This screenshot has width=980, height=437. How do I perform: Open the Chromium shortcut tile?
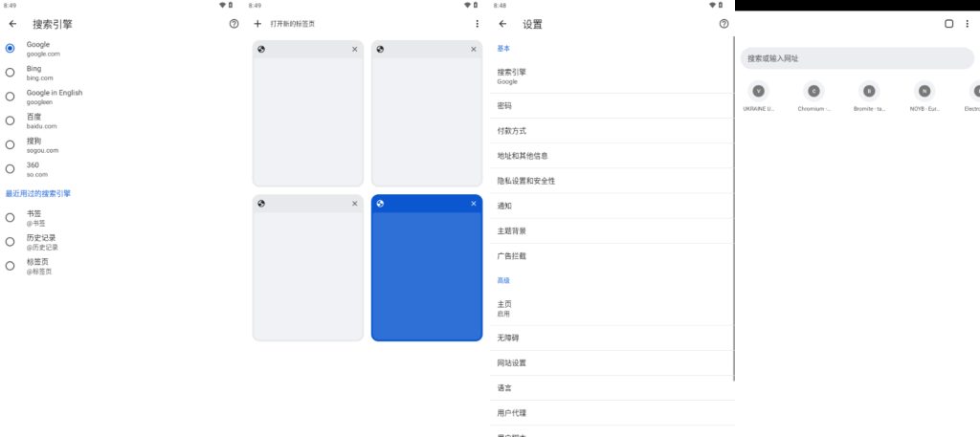[x=813, y=97]
